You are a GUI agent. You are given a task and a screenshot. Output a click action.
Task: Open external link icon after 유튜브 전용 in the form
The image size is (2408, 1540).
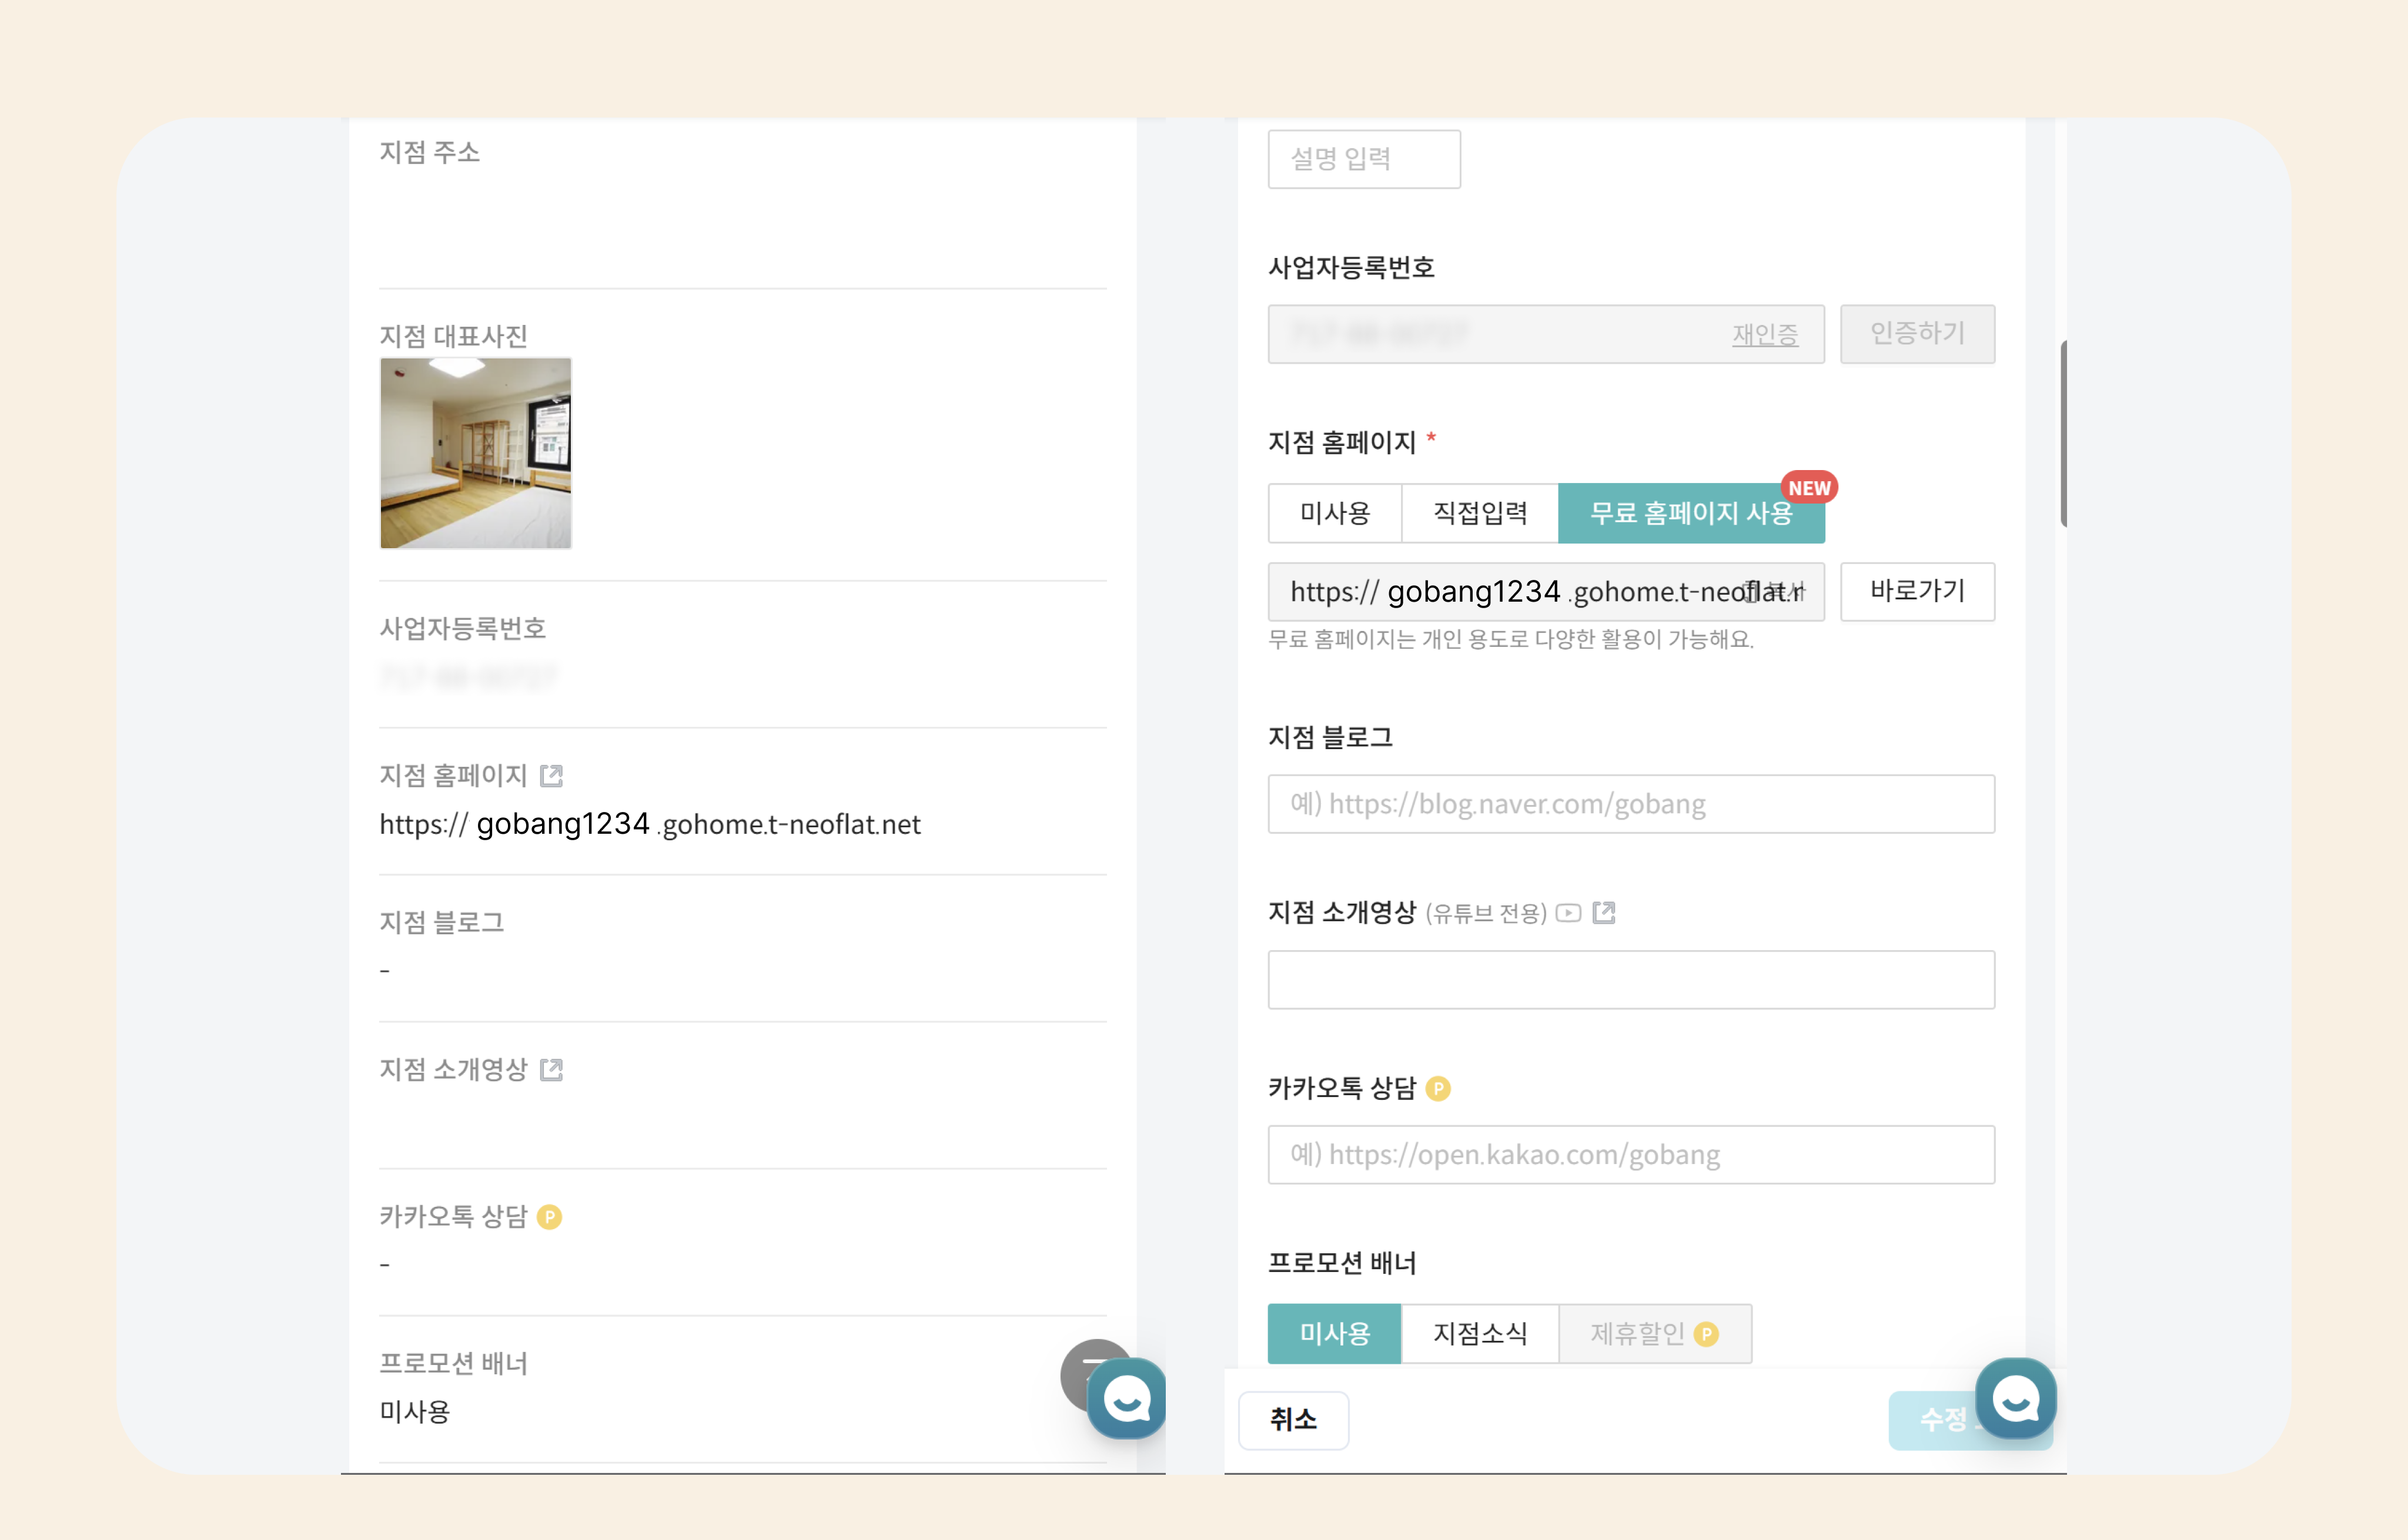tap(1604, 912)
